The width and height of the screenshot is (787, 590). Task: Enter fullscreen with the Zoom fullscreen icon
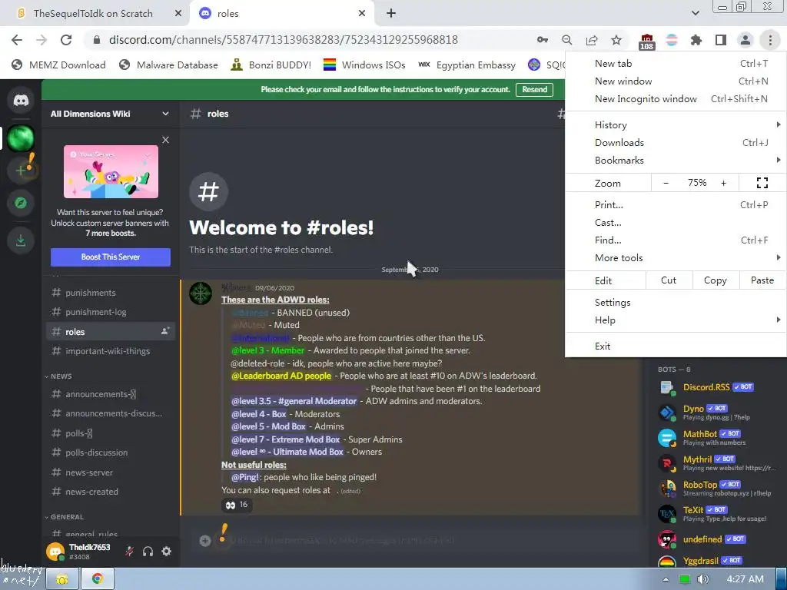762,183
